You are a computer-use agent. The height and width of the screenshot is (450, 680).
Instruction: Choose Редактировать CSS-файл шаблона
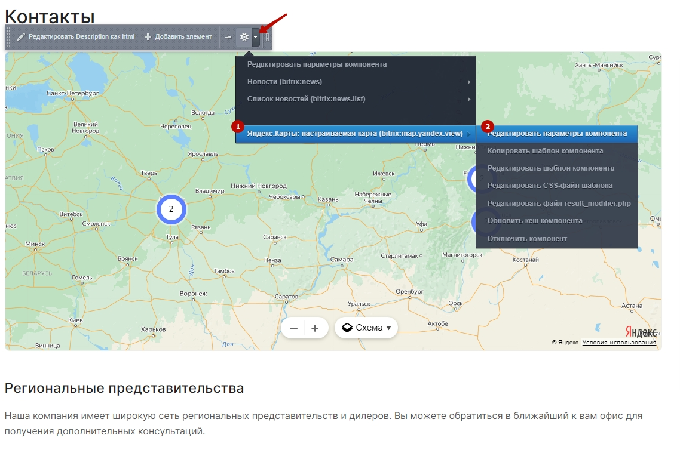(x=557, y=186)
